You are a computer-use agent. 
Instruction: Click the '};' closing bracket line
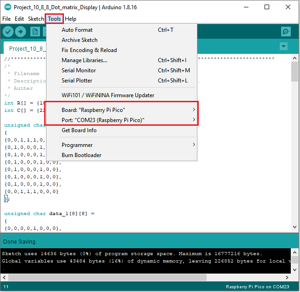pos(7,199)
